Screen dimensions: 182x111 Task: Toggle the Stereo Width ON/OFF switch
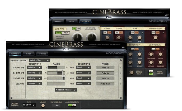(x=156, y=33)
